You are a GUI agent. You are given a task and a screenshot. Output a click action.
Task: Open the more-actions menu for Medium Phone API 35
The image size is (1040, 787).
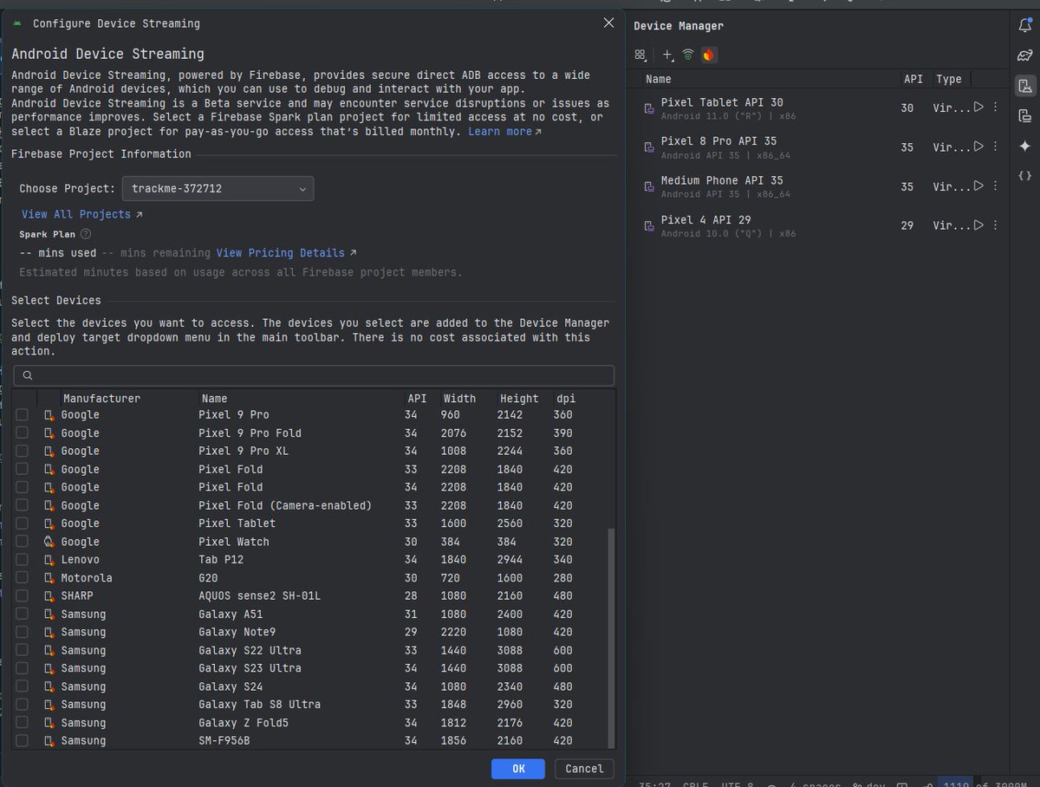995,185
